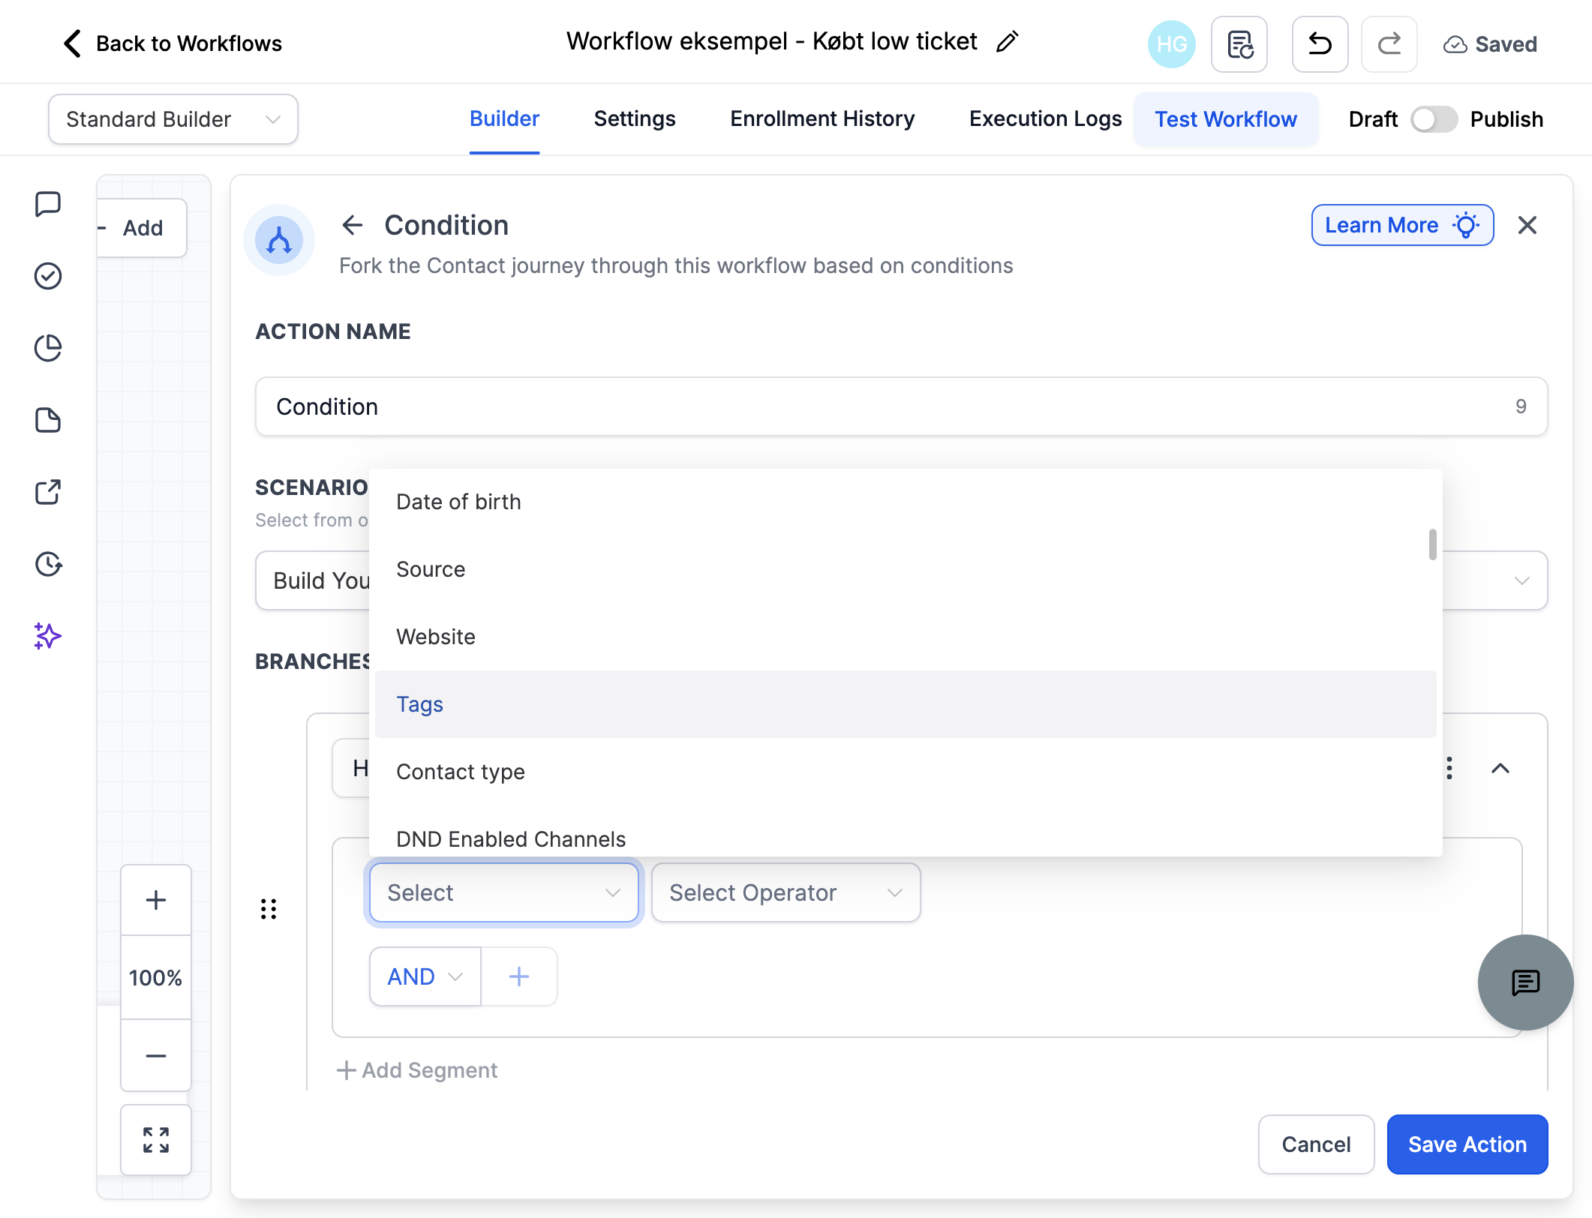Click Save Action button
This screenshot has width=1592, height=1218.
1467,1144
